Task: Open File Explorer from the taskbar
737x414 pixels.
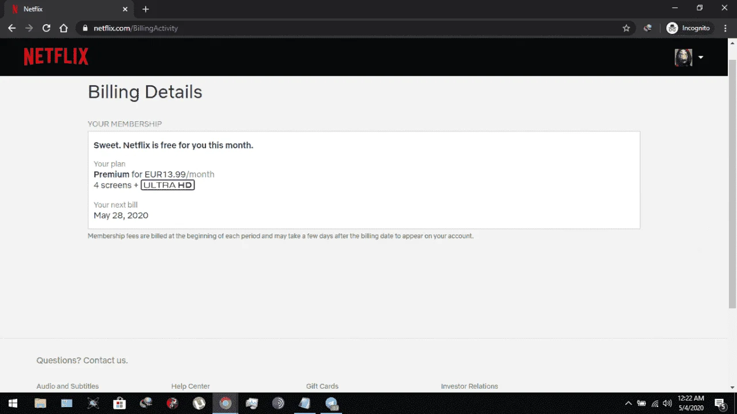Action: (40, 403)
